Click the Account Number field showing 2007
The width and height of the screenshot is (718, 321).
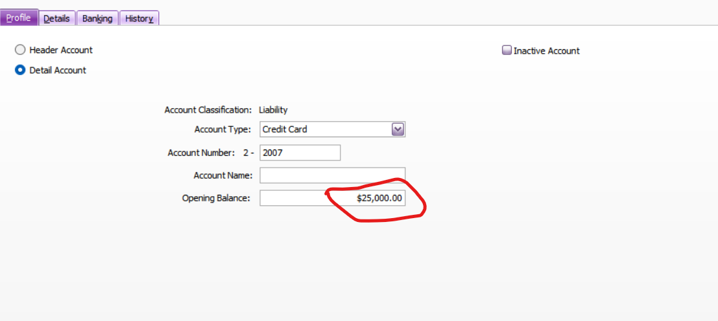coord(300,153)
